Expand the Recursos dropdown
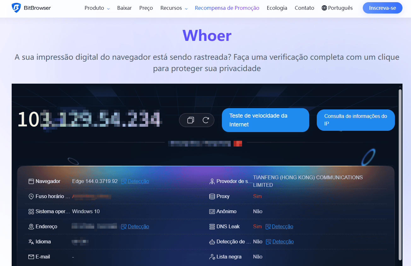The image size is (411, 266). click(x=171, y=8)
